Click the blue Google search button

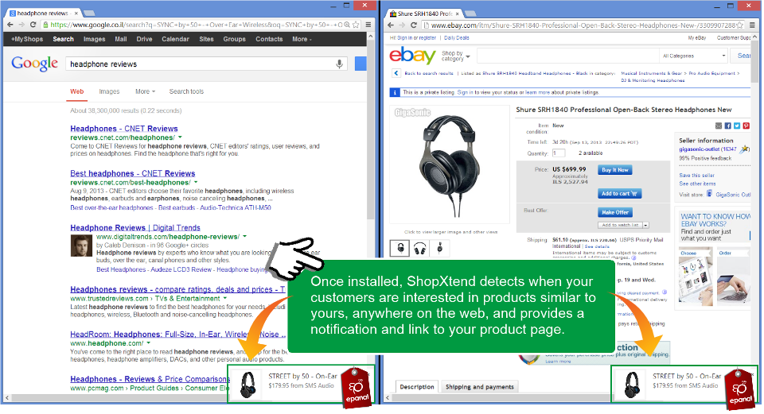point(361,64)
